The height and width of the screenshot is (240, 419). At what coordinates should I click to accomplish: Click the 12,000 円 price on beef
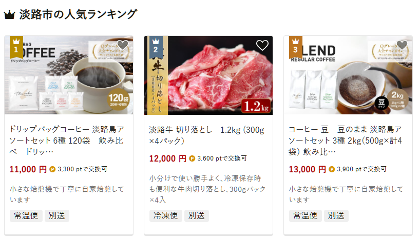click(x=167, y=158)
